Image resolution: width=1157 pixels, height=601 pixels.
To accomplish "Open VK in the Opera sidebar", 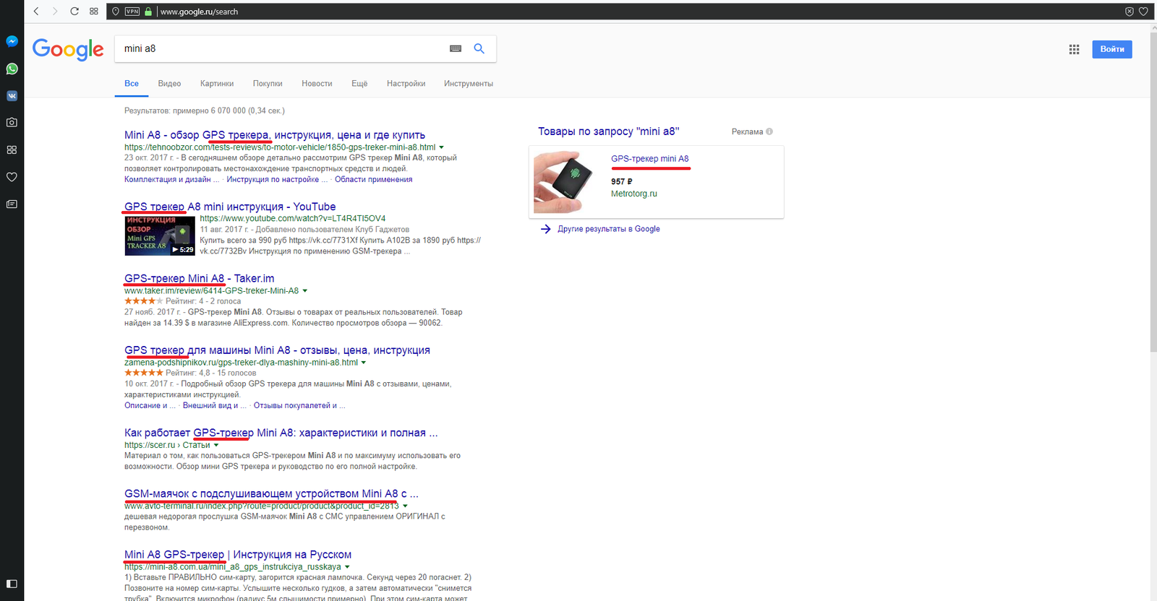I will pos(12,95).
